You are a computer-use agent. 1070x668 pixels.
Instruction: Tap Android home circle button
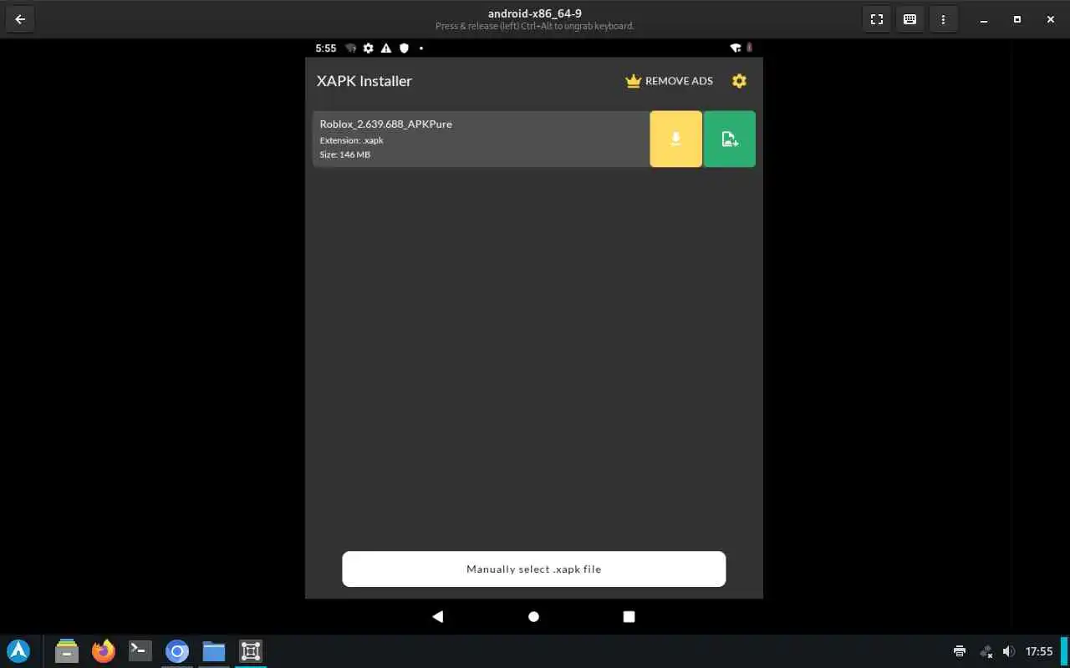[534, 616]
